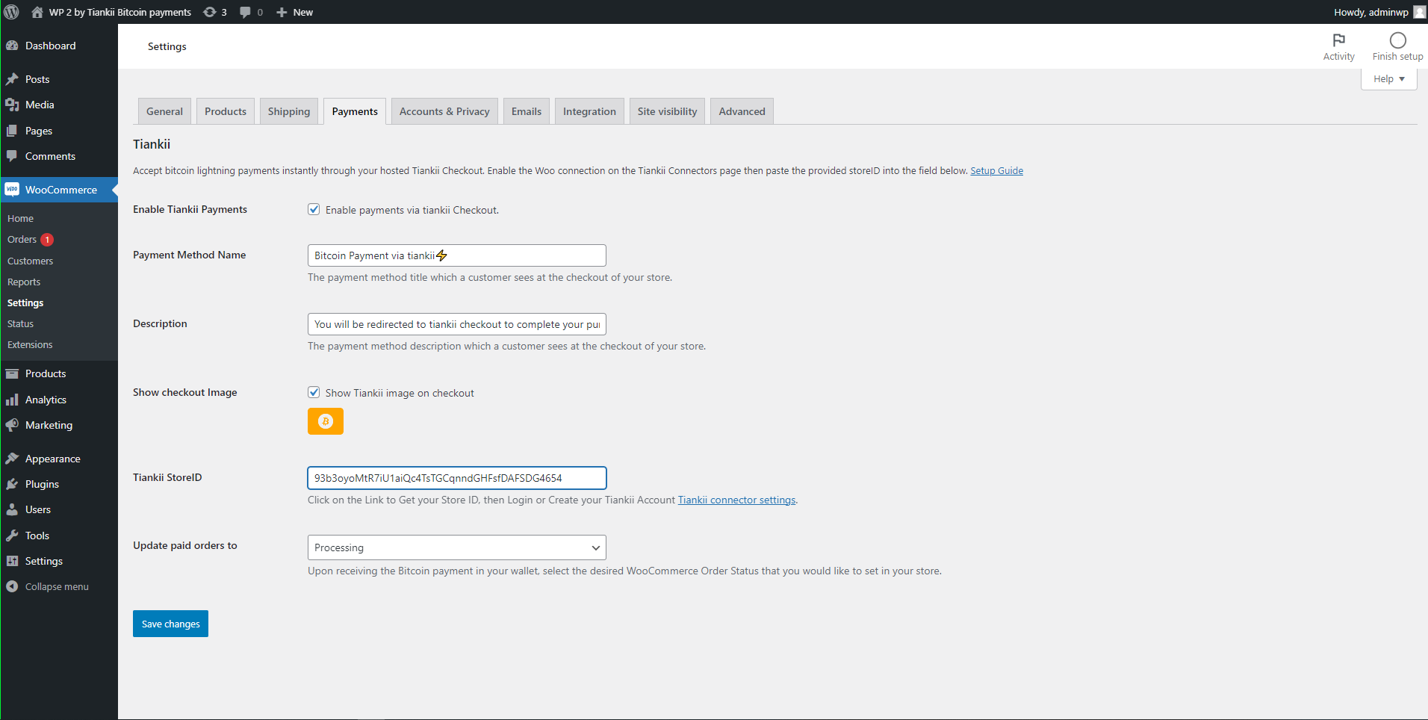Click Howdy, adminwp text
Screen dimensions: 1428x720
[x=1371, y=12]
